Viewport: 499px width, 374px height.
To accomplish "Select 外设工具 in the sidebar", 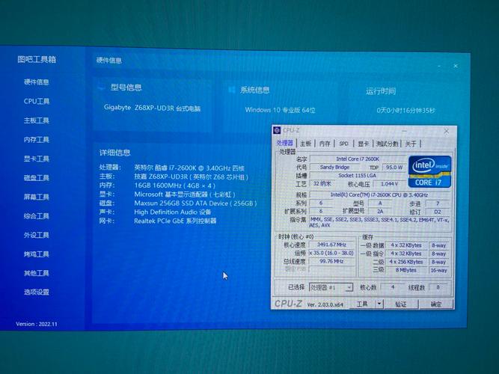I will click(36, 235).
